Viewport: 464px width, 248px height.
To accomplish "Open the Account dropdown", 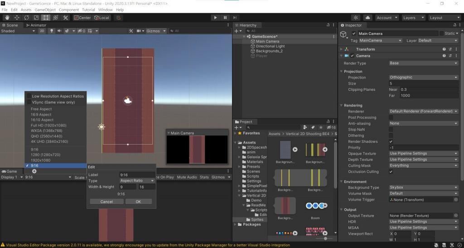I will point(387,18).
